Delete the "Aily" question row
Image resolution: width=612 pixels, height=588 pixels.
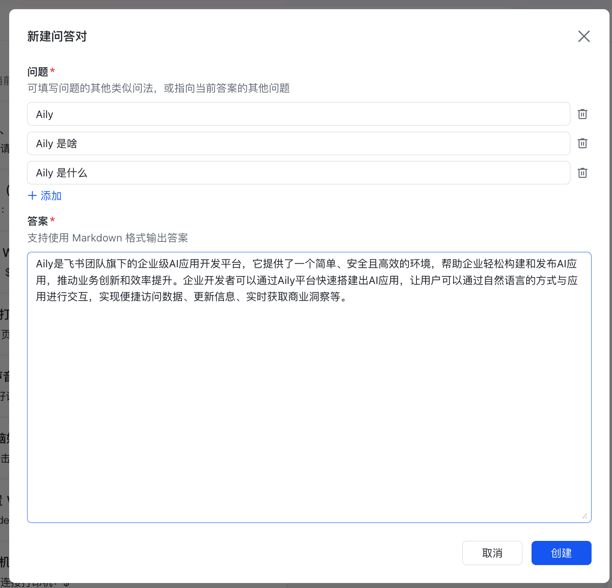pos(582,114)
